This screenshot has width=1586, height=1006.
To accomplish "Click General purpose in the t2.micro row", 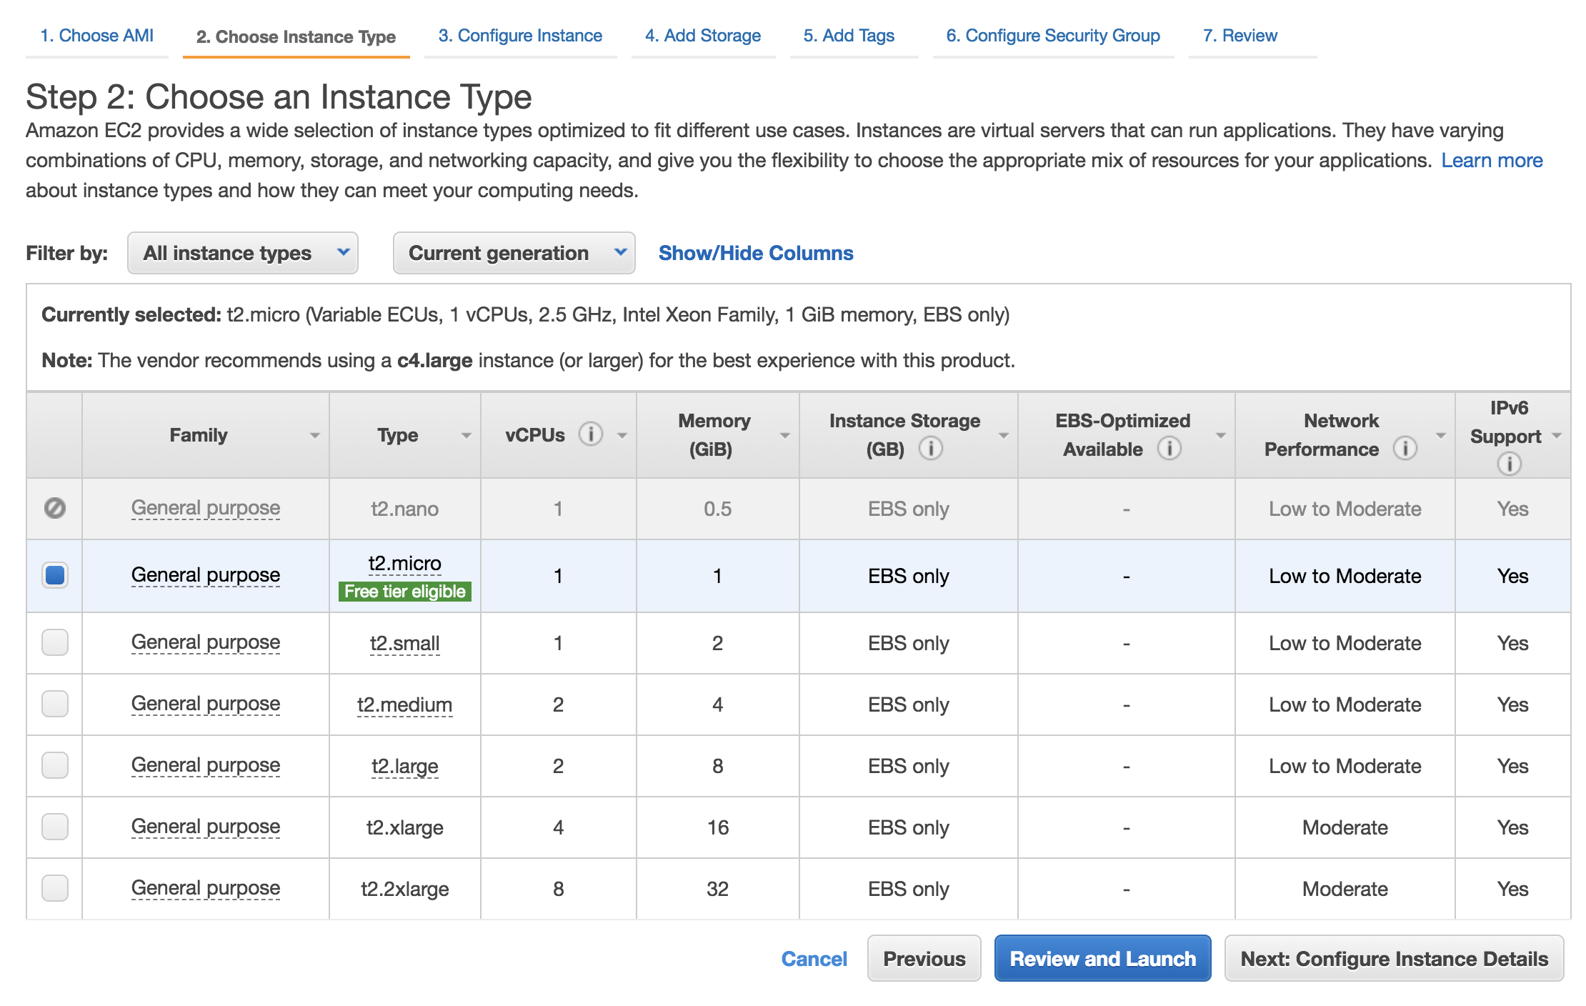I will pyautogui.click(x=206, y=575).
